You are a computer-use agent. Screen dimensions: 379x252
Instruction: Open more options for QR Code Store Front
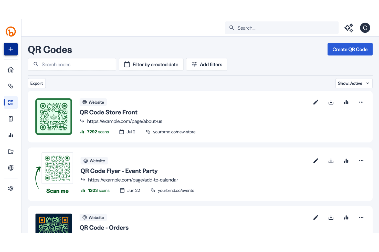click(x=361, y=102)
